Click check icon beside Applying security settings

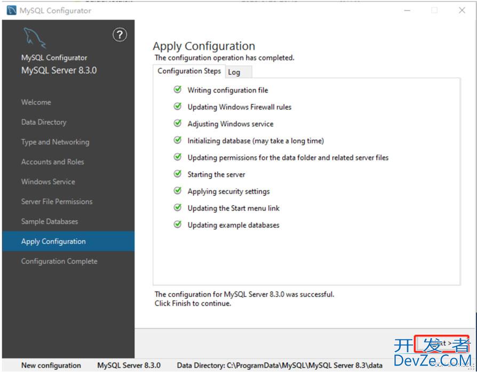coord(177,191)
